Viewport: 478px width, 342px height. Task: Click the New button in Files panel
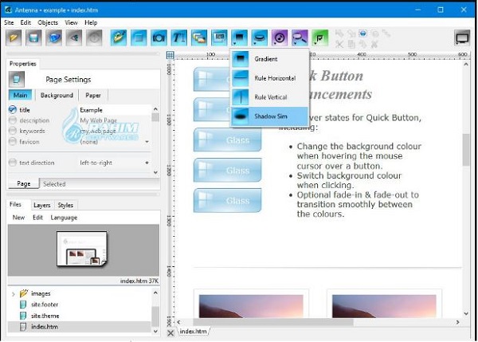point(18,218)
